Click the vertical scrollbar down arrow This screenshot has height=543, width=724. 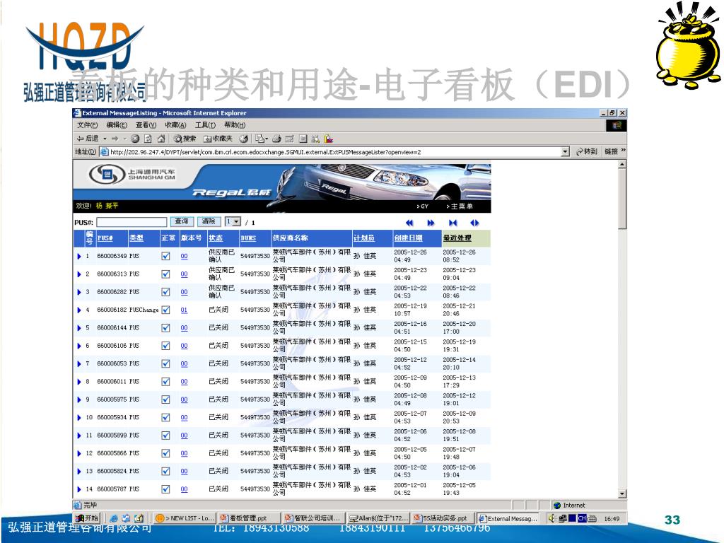pyautogui.click(x=622, y=494)
